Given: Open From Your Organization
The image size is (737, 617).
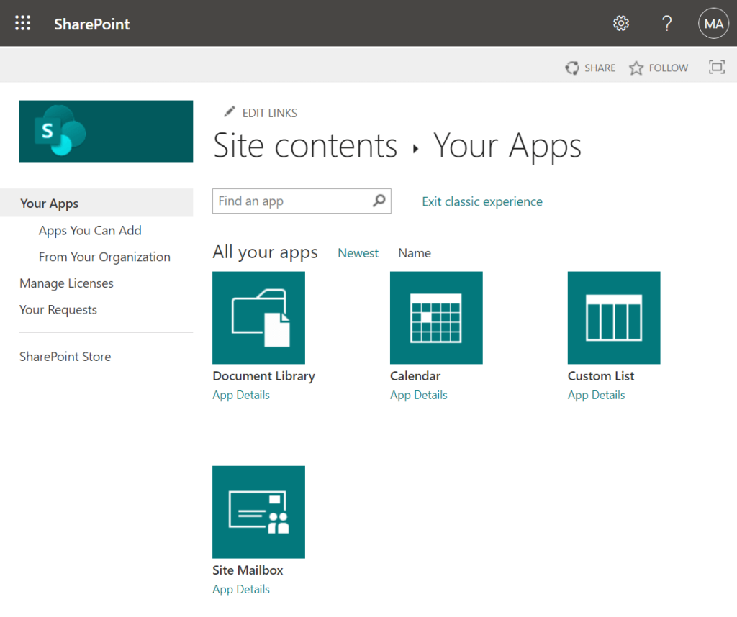Looking at the screenshot, I should click(104, 257).
